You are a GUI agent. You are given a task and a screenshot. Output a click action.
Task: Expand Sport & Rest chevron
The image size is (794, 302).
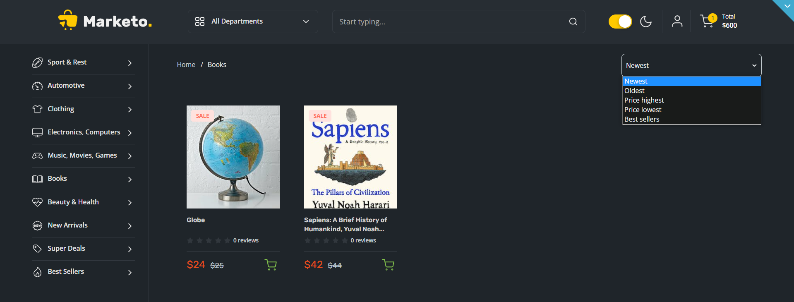click(x=130, y=63)
